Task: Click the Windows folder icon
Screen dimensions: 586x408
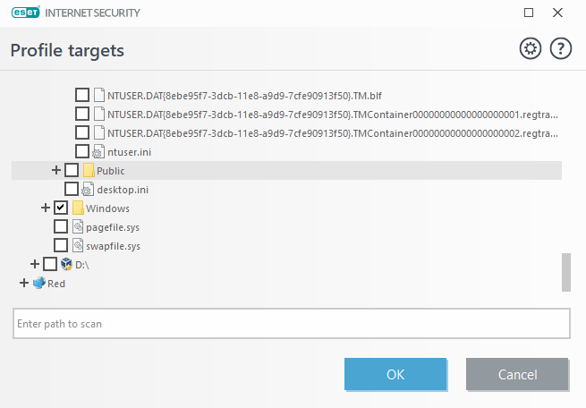Action: [78, 208]
